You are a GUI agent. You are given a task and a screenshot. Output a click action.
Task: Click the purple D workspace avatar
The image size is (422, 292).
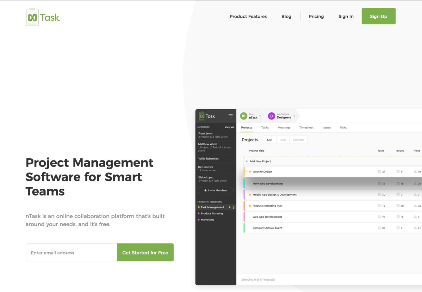pyautogui.click(x=271, y=116)
